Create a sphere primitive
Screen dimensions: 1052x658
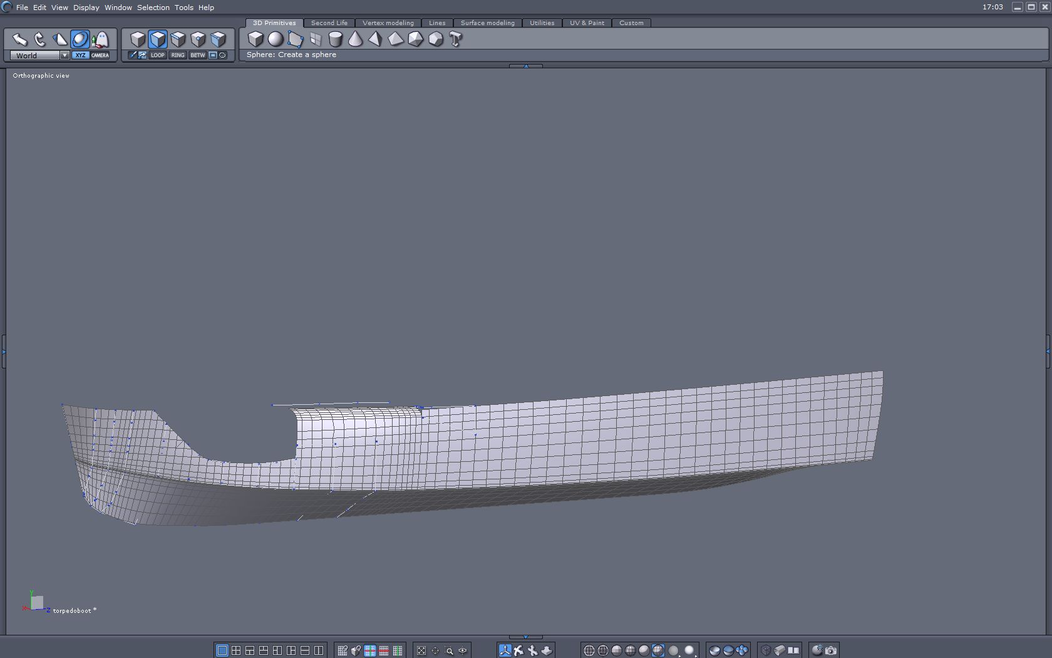point(276,39)
